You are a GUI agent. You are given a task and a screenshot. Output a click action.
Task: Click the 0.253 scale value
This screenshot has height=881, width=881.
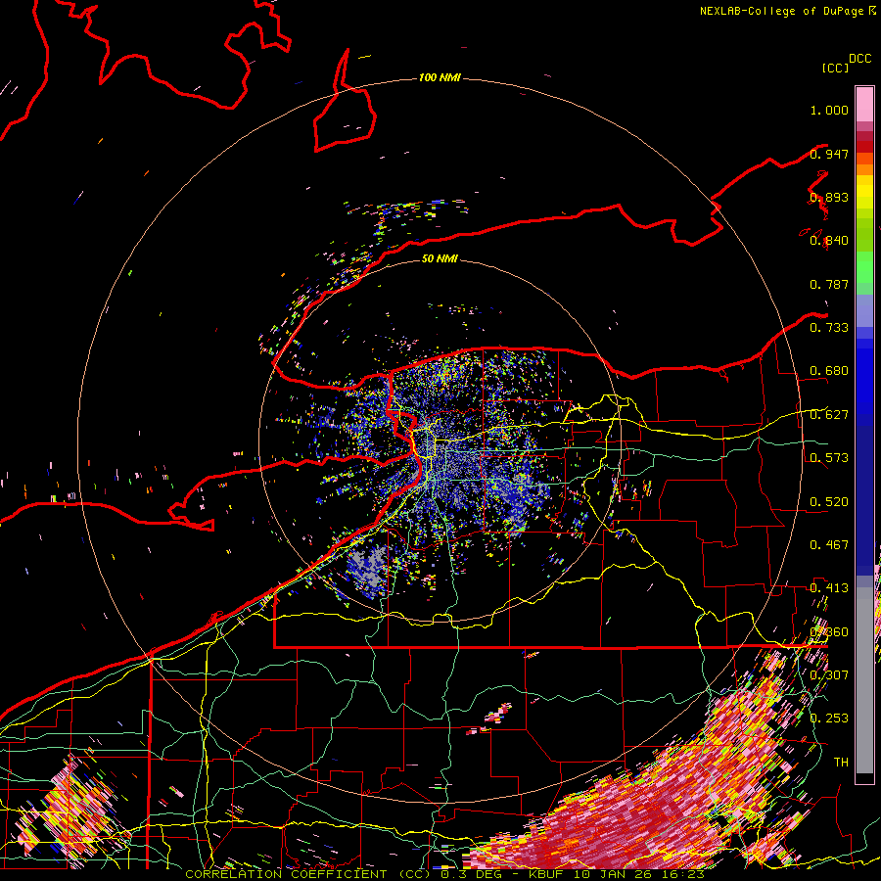829,719
